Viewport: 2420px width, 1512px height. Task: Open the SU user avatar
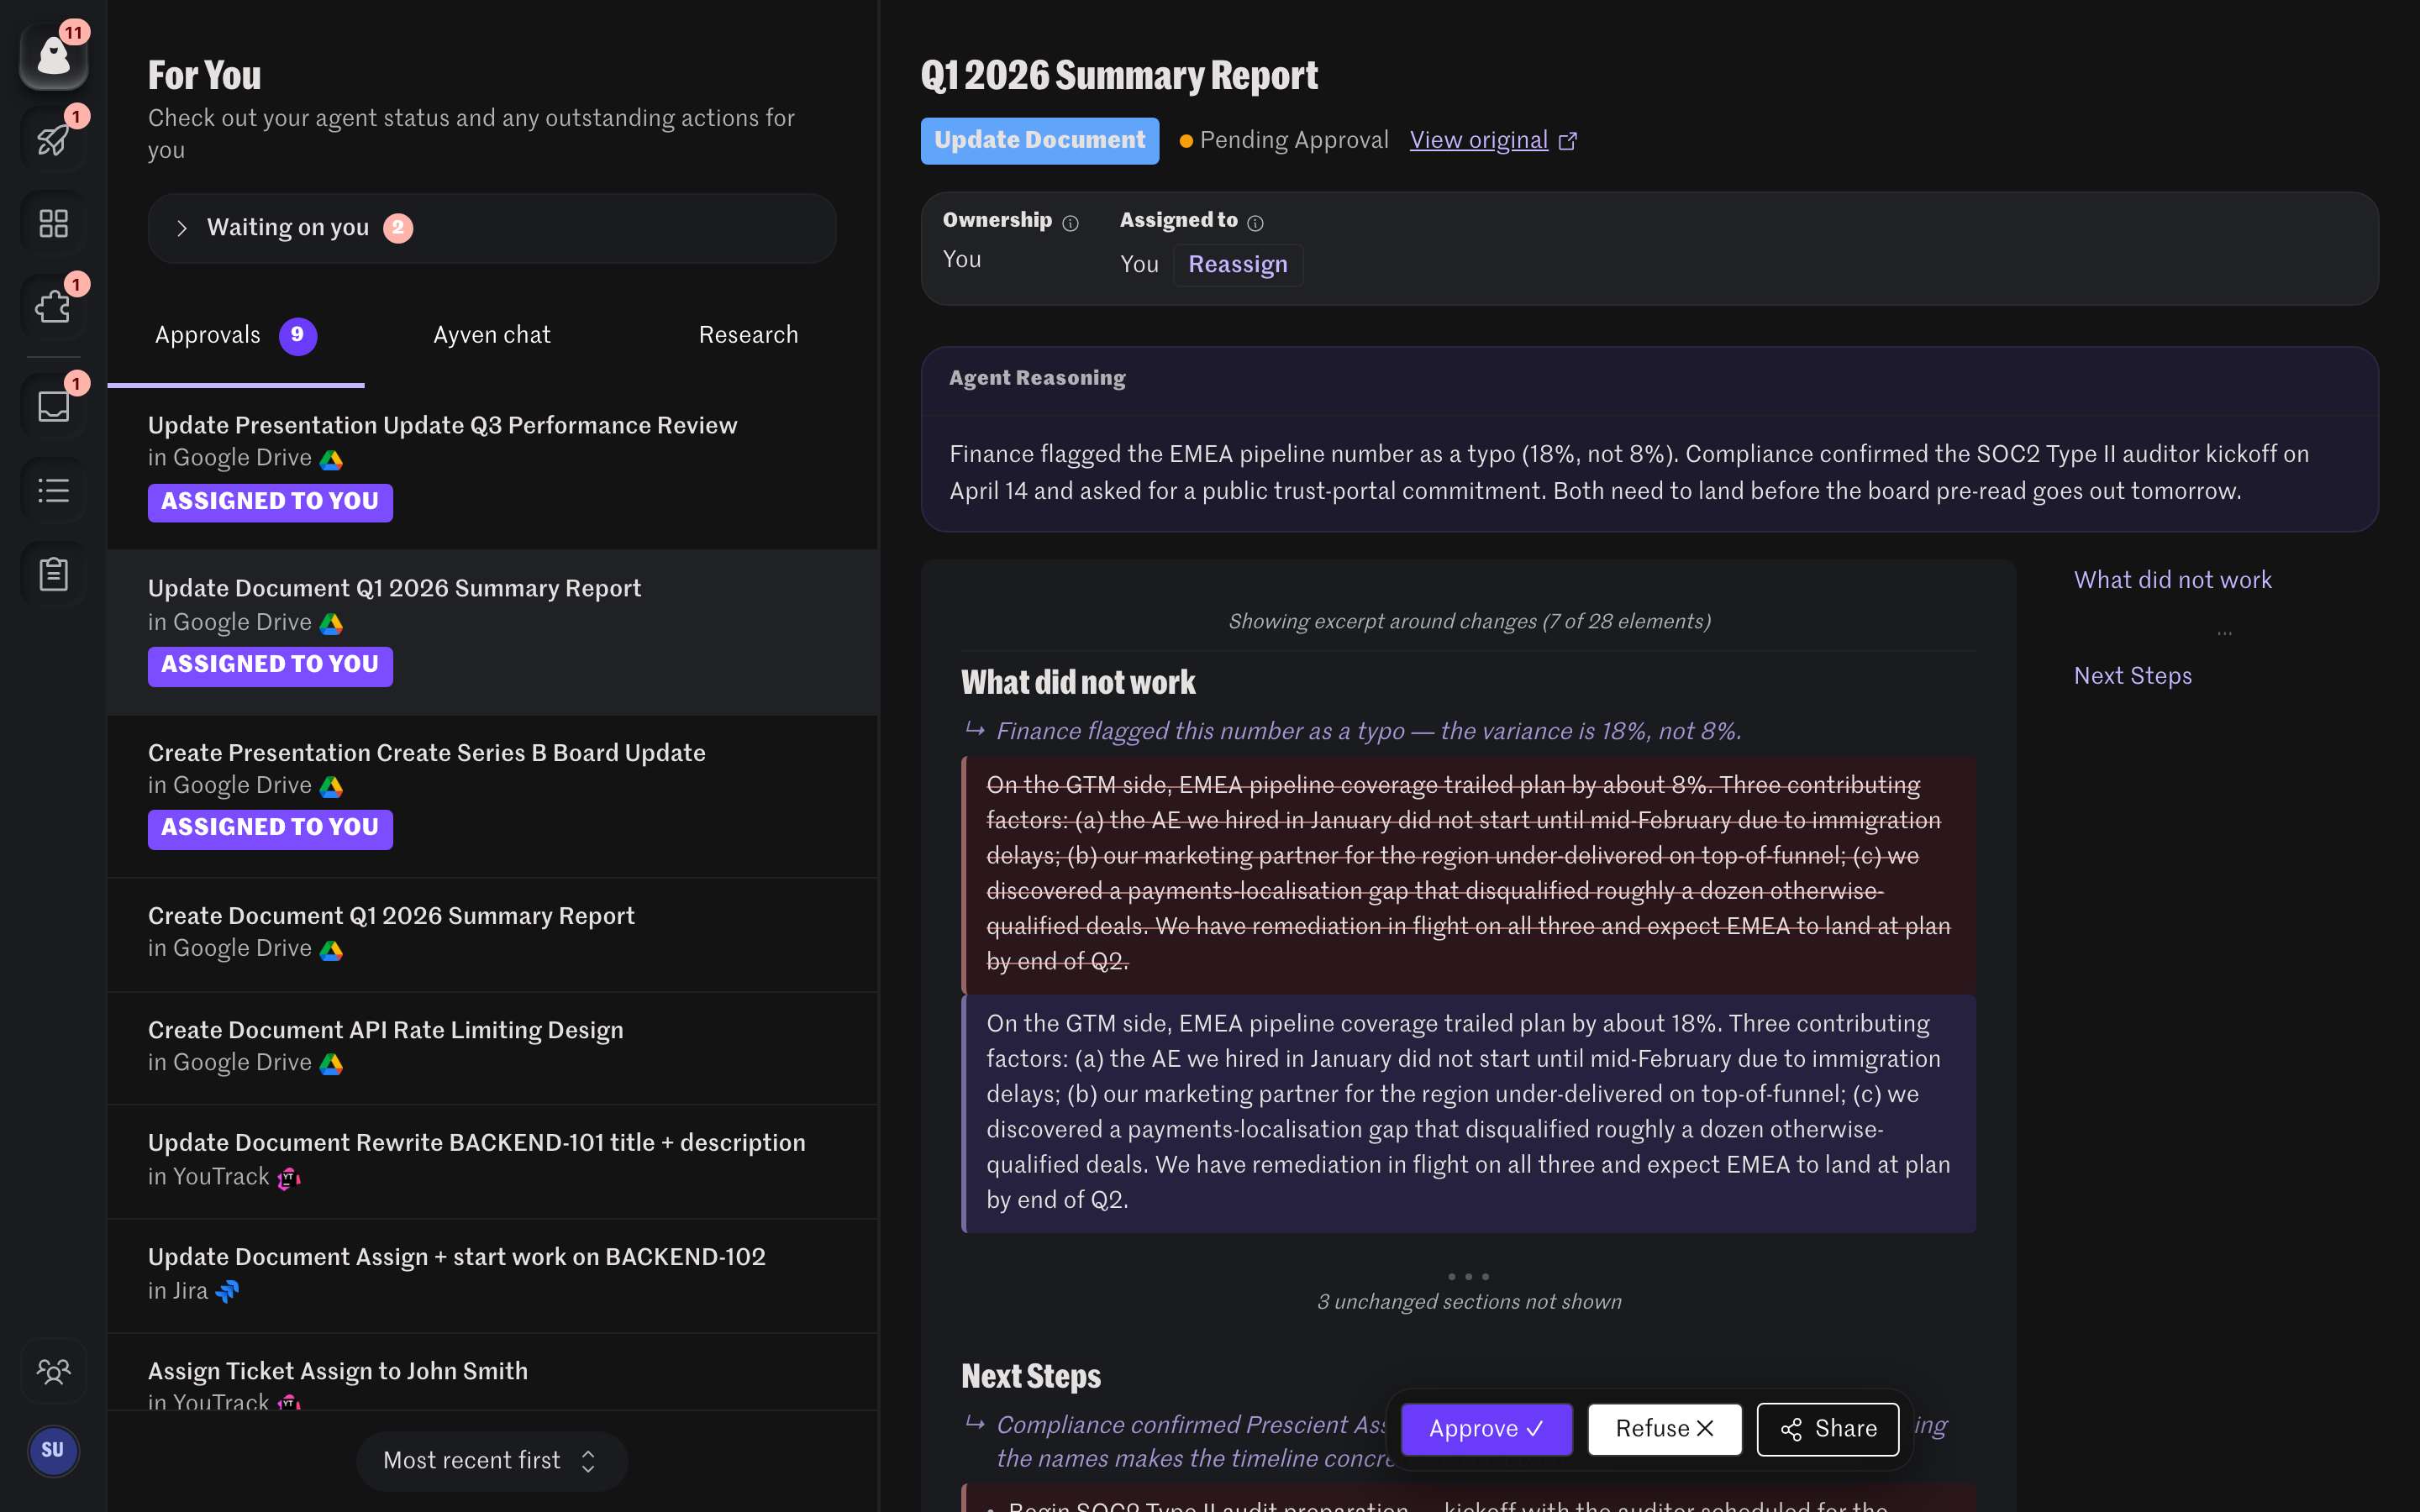click(x=53, y=1450)
